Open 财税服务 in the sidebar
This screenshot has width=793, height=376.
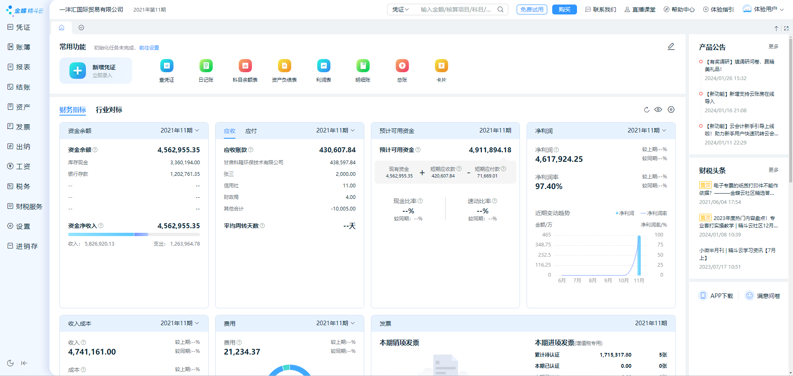coord(25,206)
